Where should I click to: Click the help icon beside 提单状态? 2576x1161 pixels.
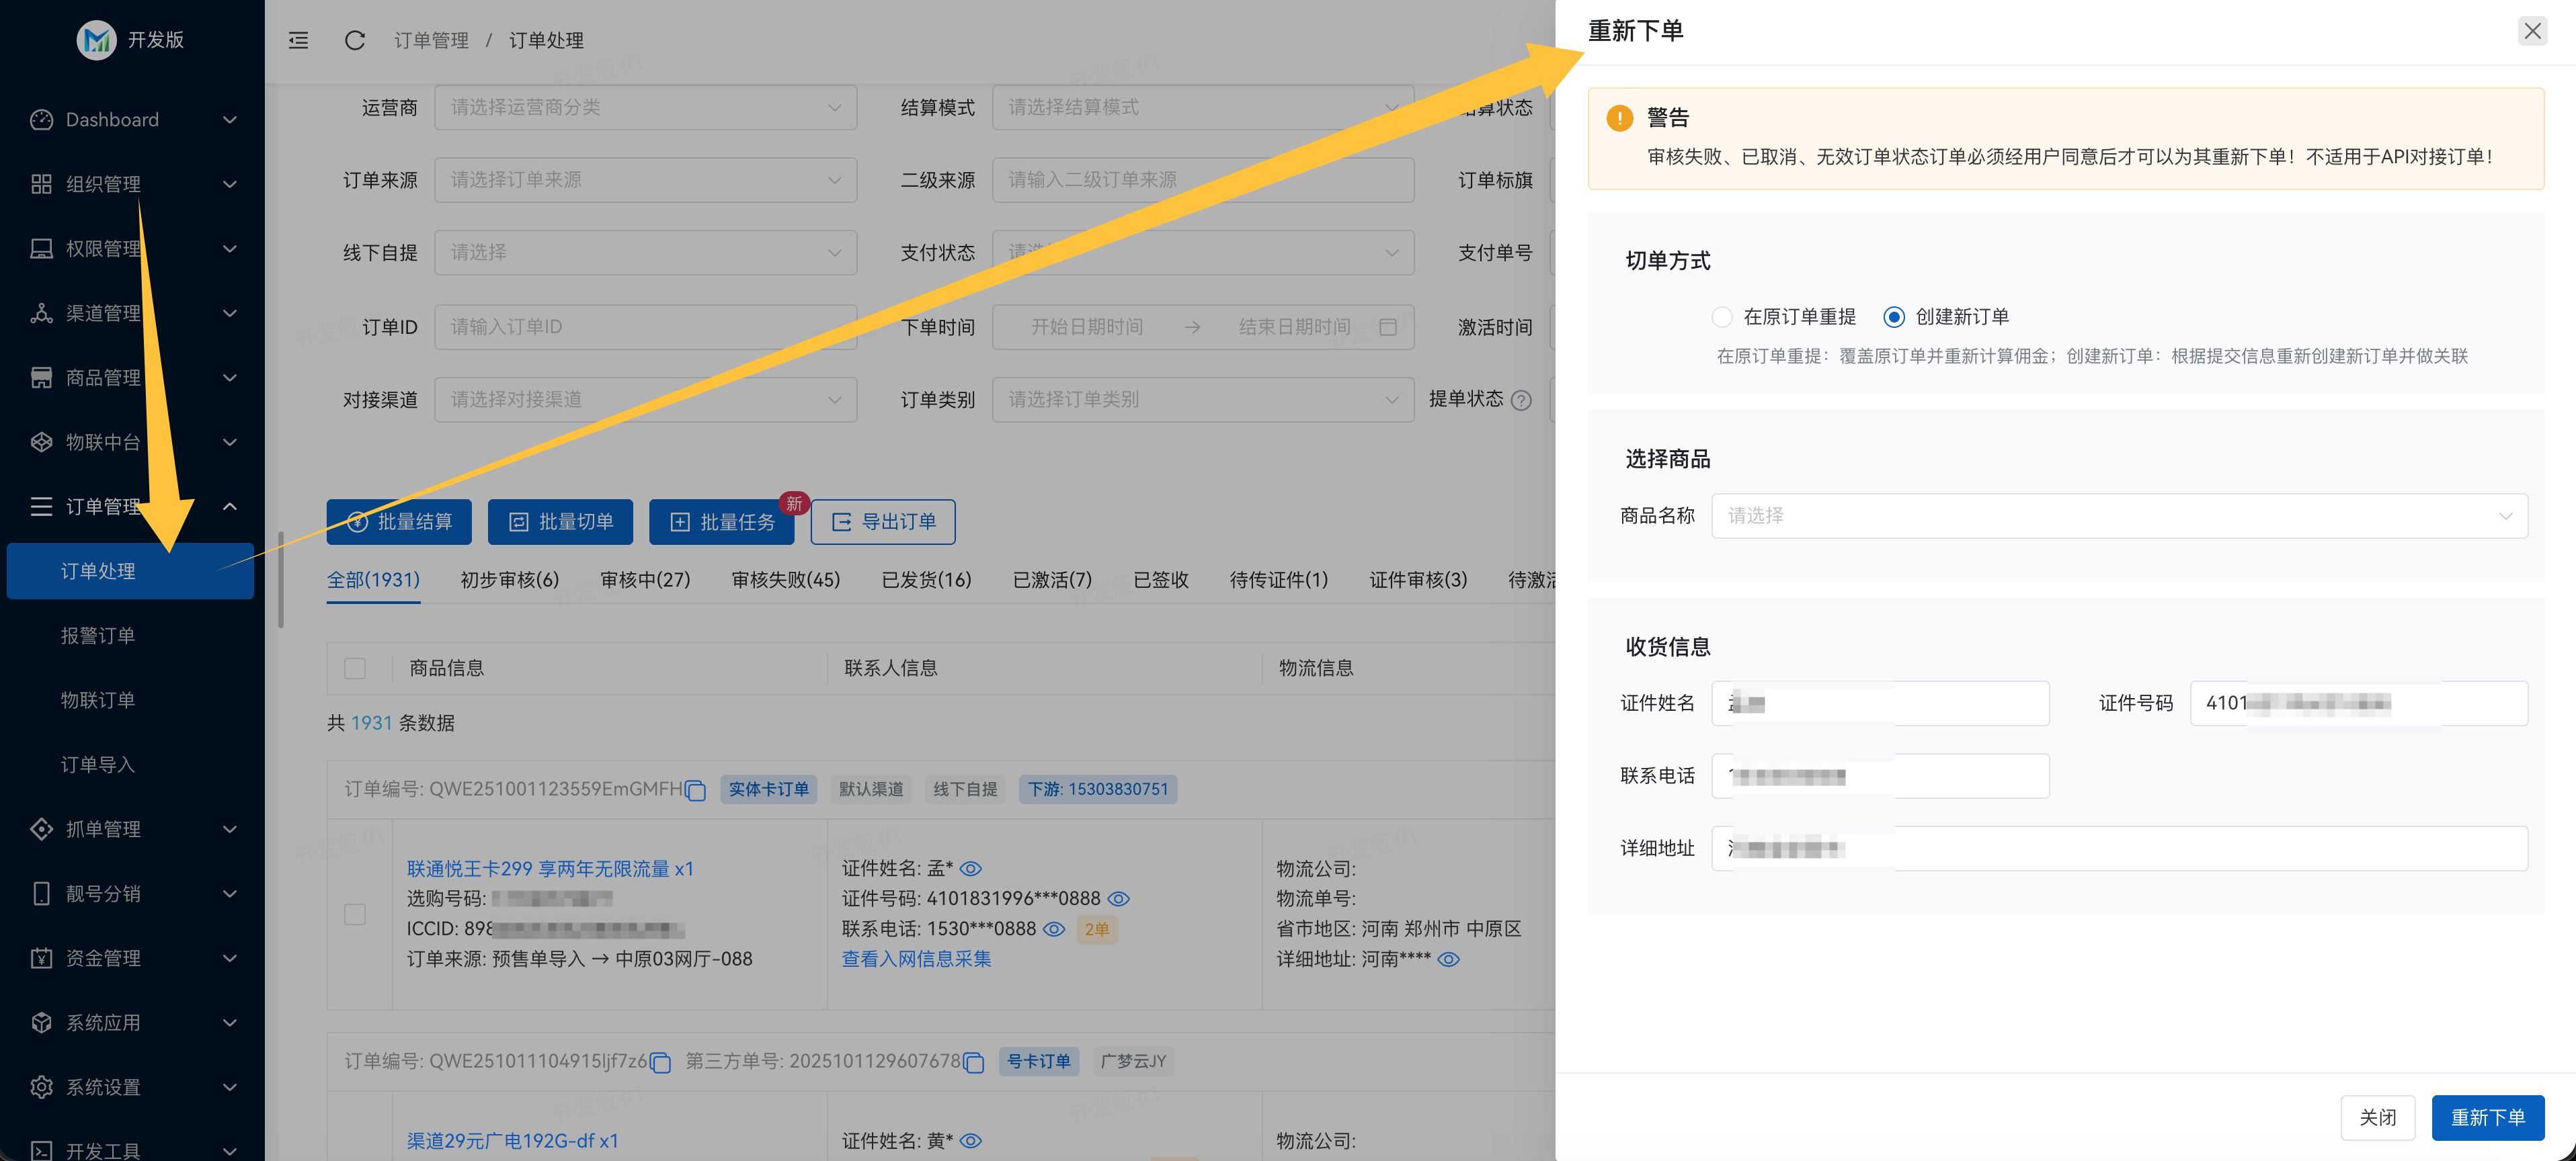click(1523, 400)
